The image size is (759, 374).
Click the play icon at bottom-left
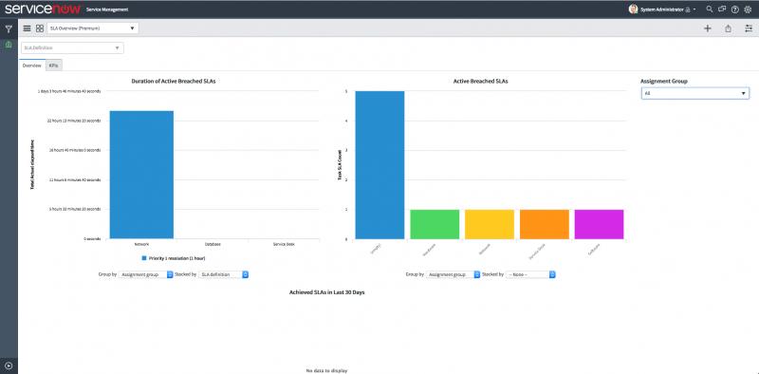pyautogui.click(x=9, y=365)
